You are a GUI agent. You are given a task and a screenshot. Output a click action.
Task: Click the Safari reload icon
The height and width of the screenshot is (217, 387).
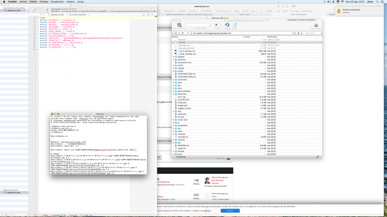278,6
